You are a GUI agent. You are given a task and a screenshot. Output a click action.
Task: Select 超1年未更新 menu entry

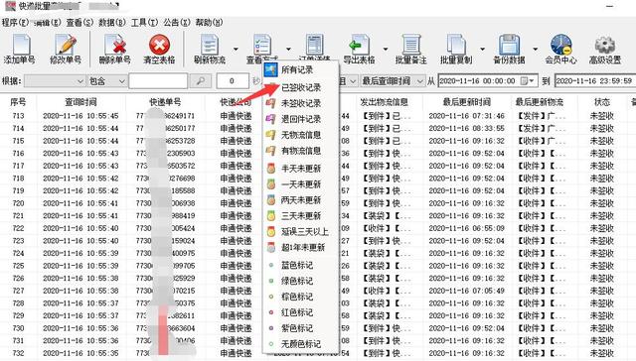300,247
